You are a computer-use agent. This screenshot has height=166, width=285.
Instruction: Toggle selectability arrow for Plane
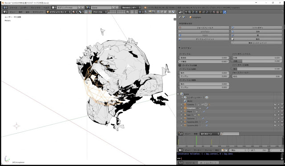[x=278, y=111]
